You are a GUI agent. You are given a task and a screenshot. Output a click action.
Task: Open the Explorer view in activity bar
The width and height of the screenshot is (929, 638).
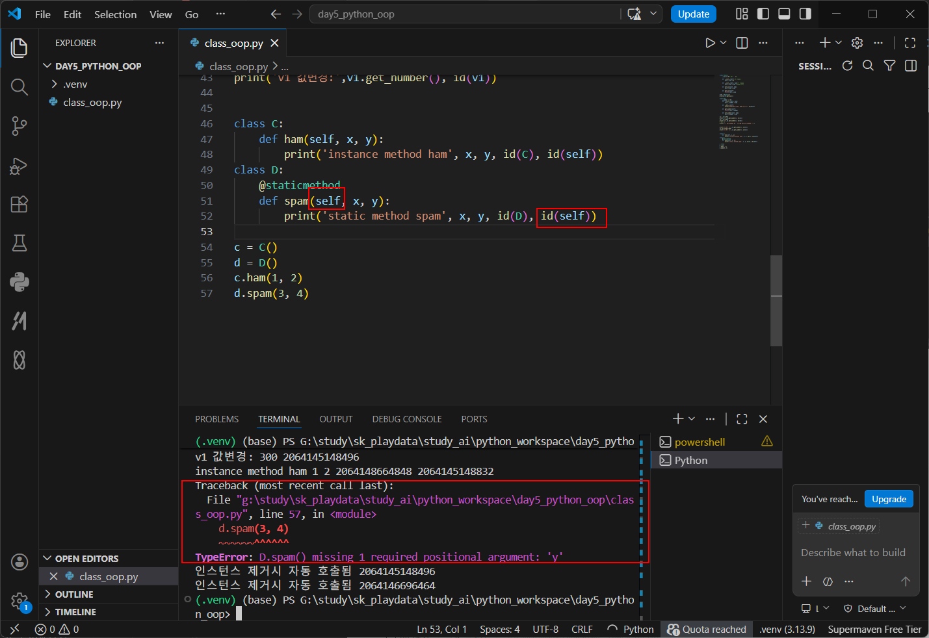click(20, 48)
